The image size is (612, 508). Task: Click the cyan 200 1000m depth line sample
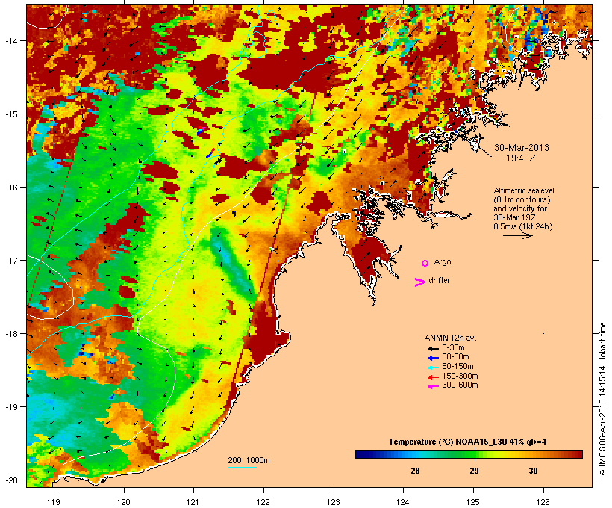[x=242, y=467]
